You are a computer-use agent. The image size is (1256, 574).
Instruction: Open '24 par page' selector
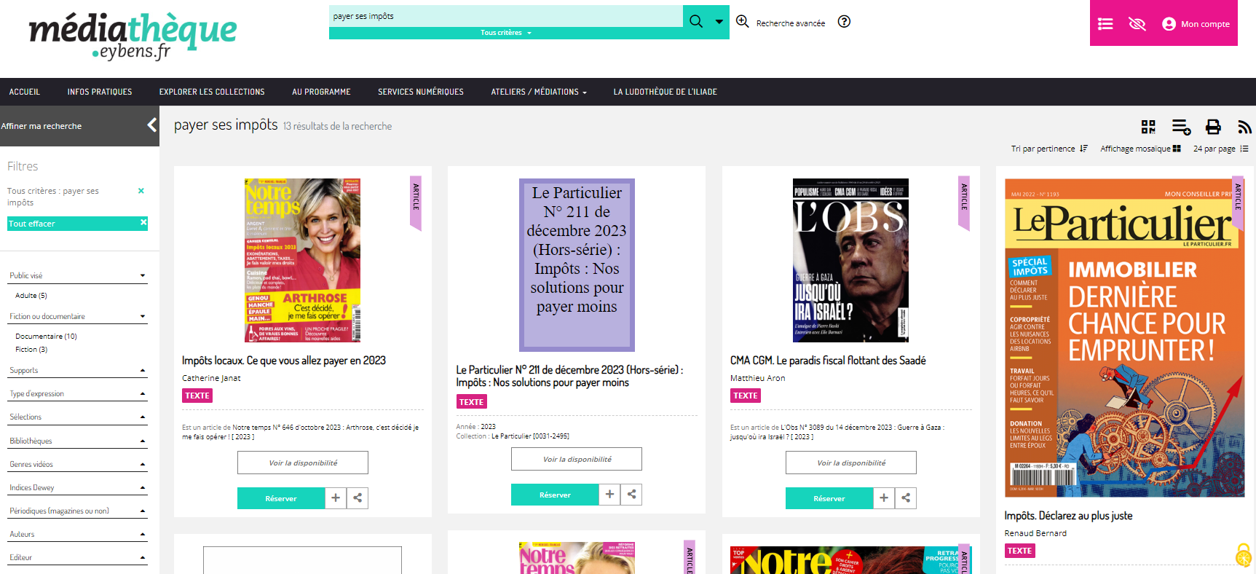pyautogui.click(x=1220, y=149)
